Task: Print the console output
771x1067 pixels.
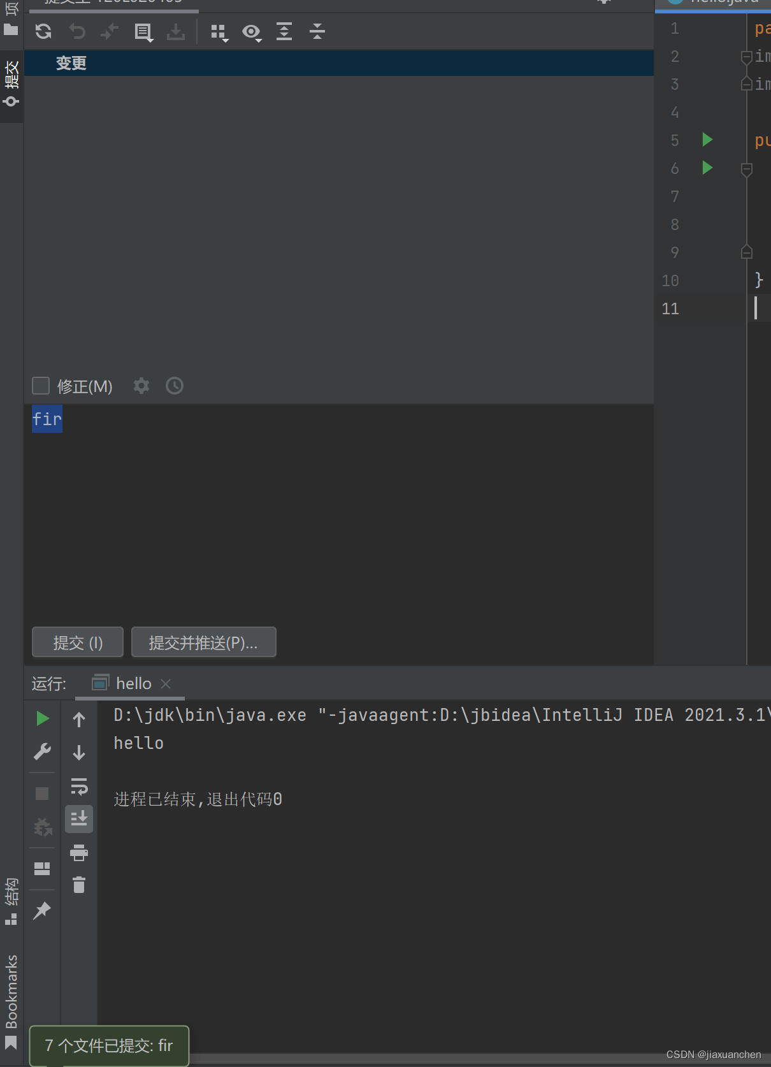Action: pyautogui.click(x=79, y=853)
